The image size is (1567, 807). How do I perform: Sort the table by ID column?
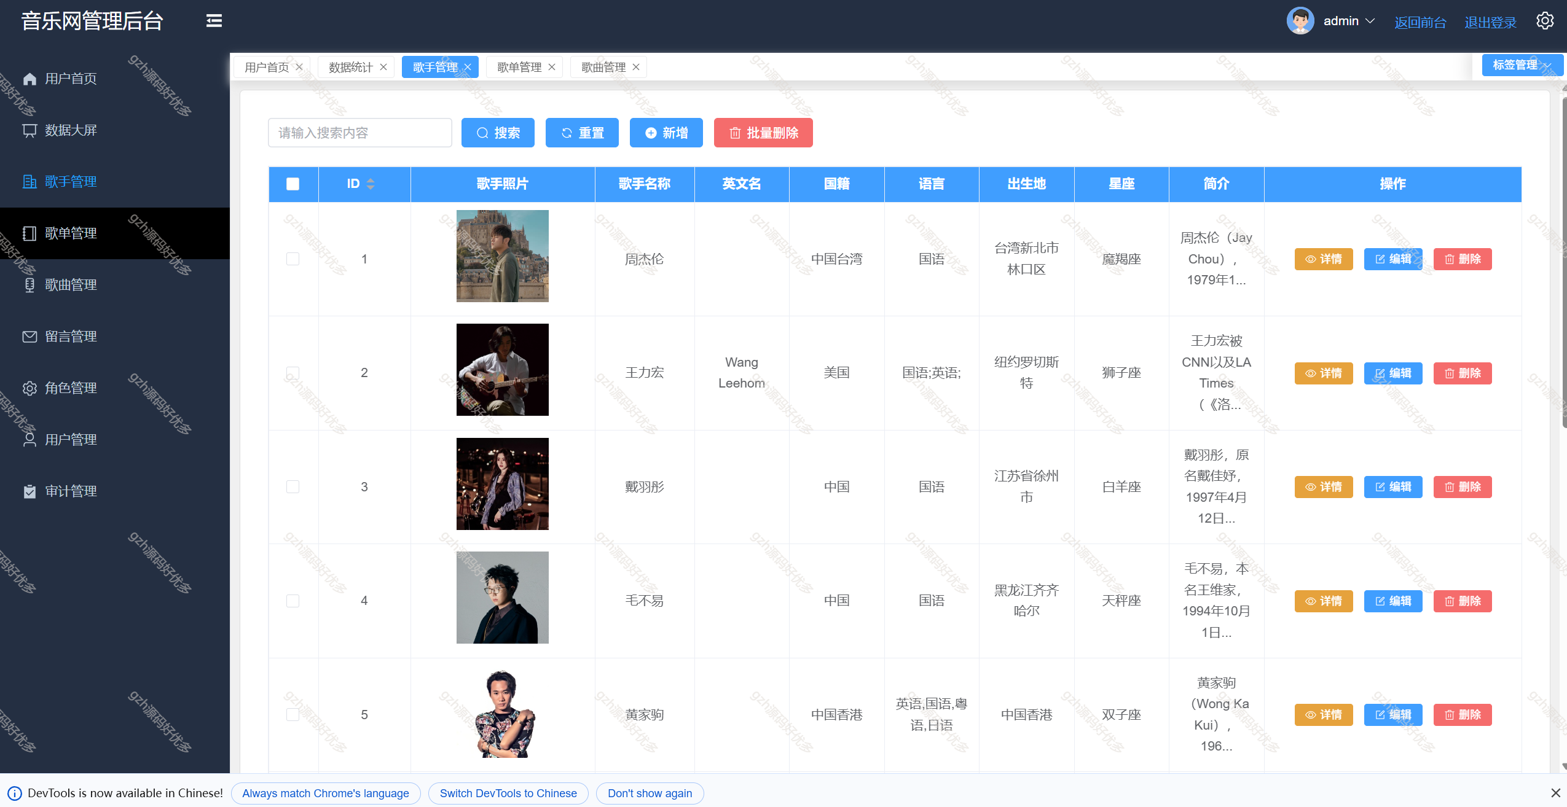[x=370, y=184]
